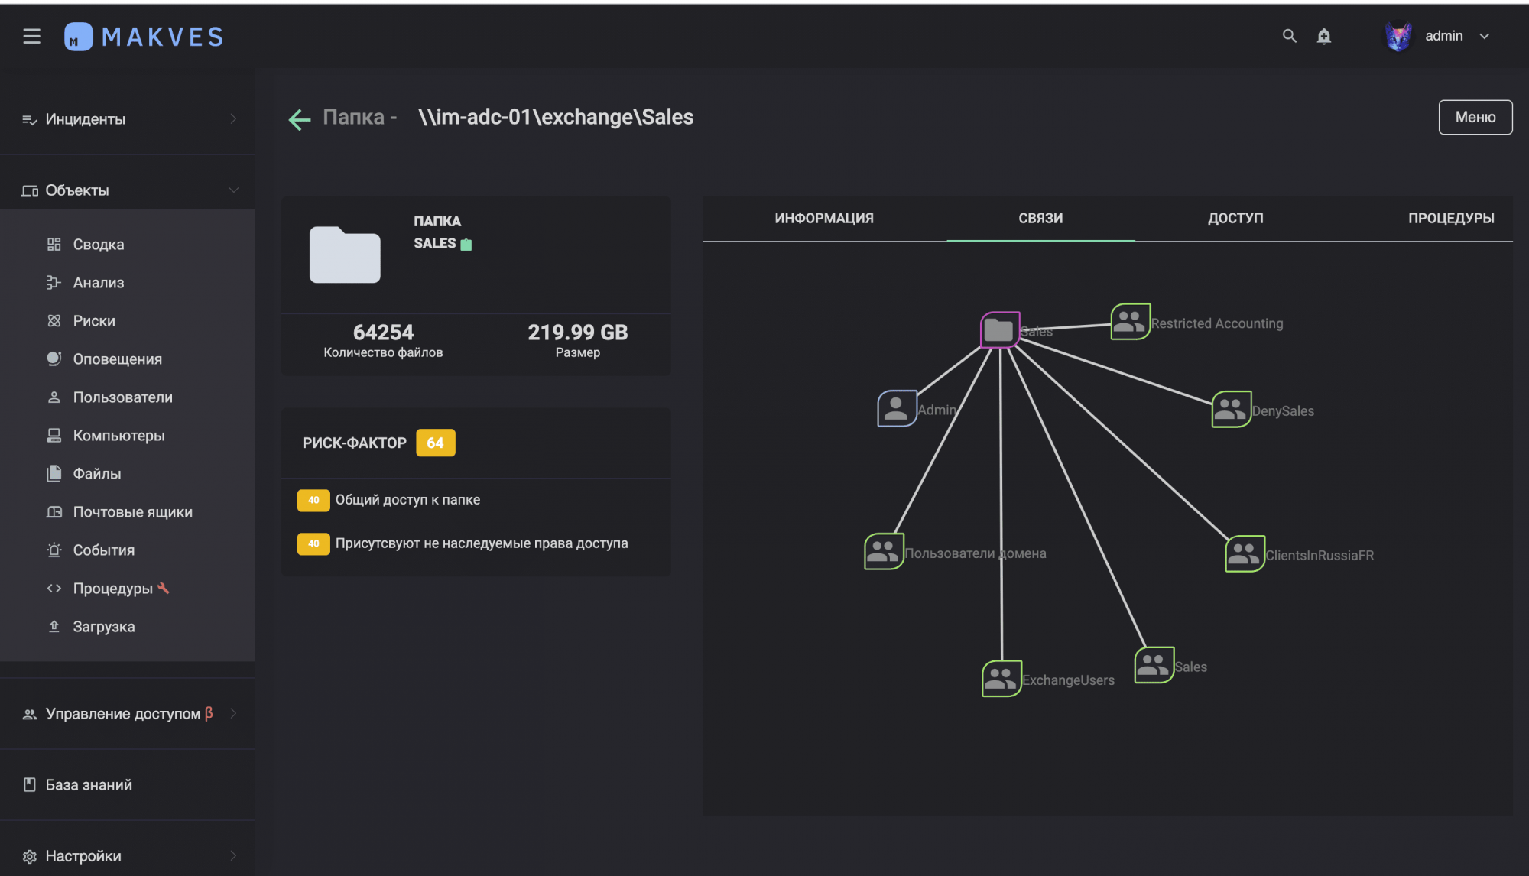
Task: Select the Sales folder node in graph
Action: click(999, 330)
